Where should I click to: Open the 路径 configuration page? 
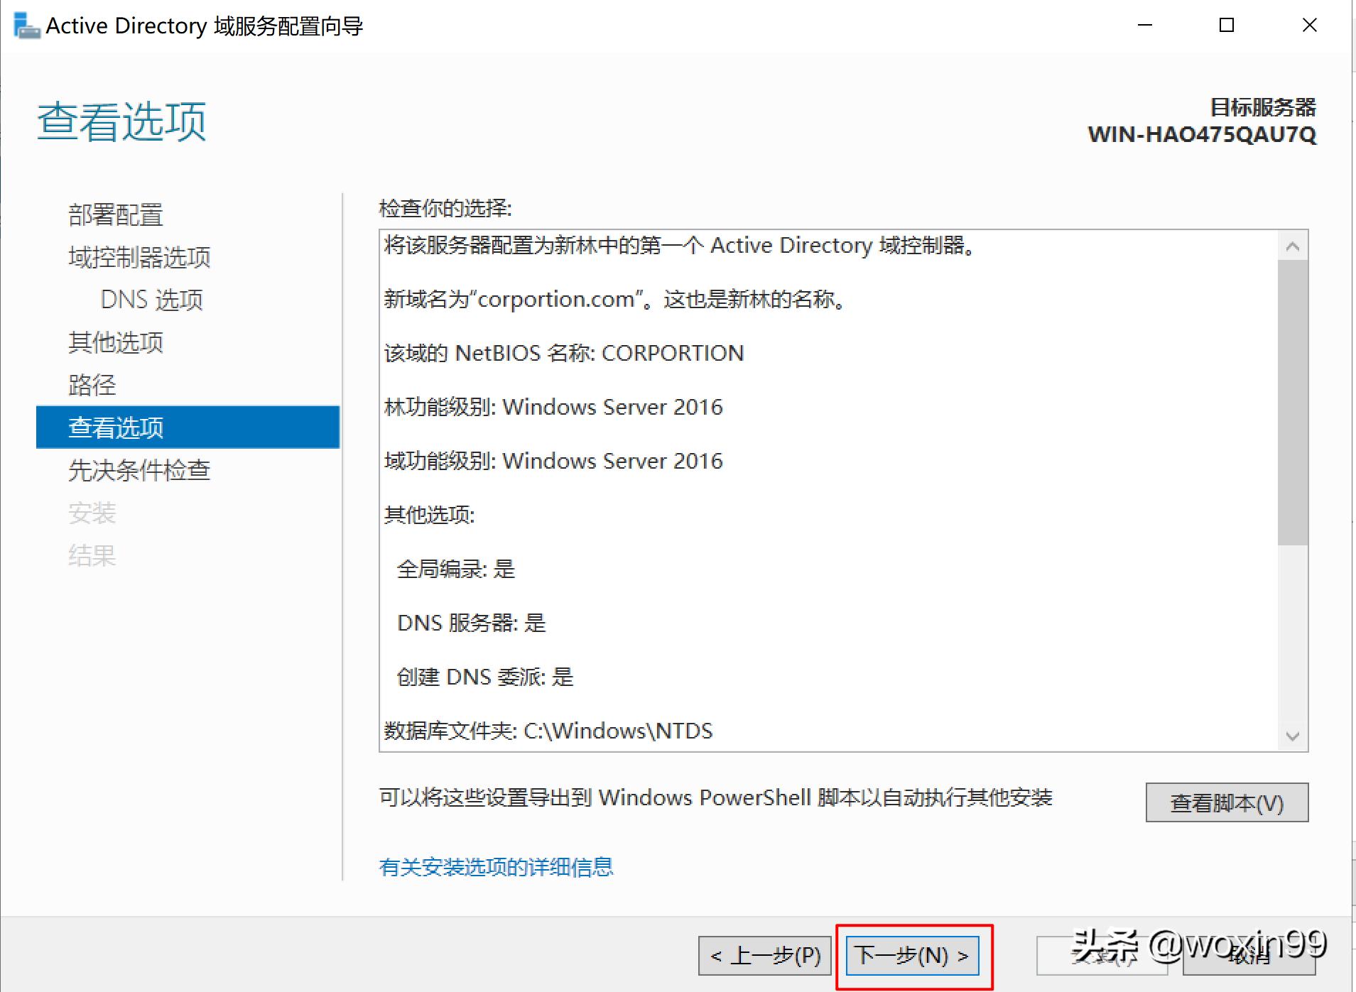(x=92, y=385)
